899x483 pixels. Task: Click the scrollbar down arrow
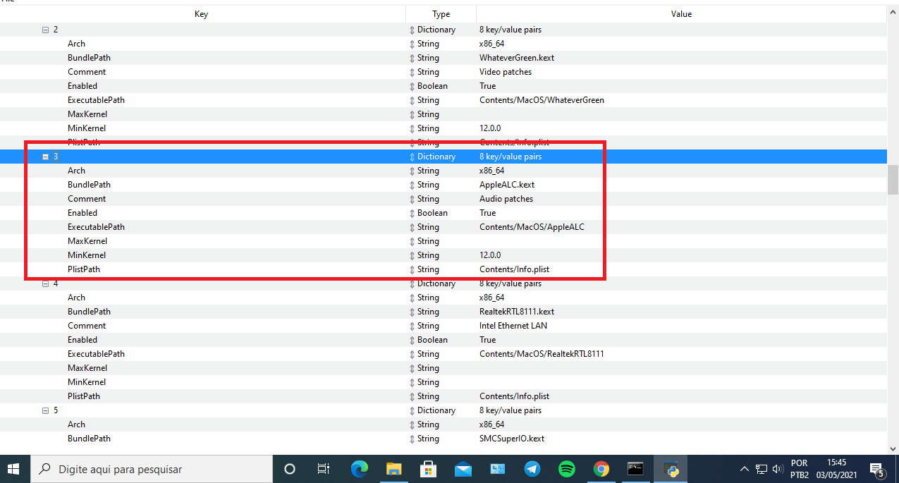[x=893, y=448]
